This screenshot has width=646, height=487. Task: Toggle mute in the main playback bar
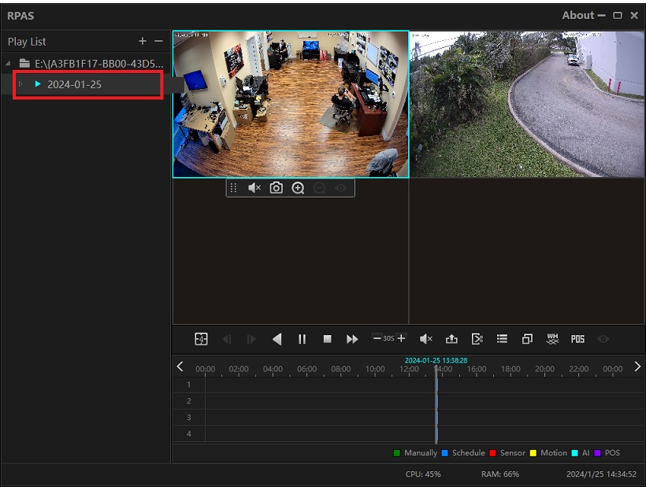[x=426, y=339]
